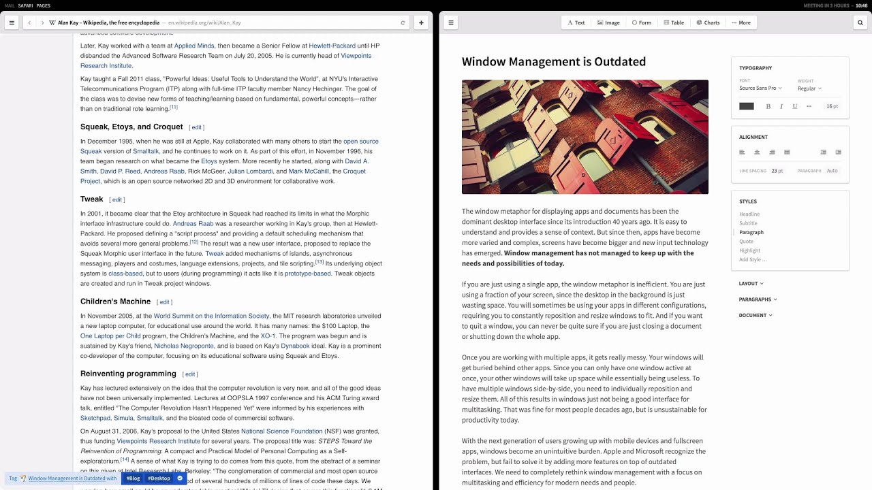872x490 pixels.
Task: Open the Applied Minds link
Action: tap(194, 46)
